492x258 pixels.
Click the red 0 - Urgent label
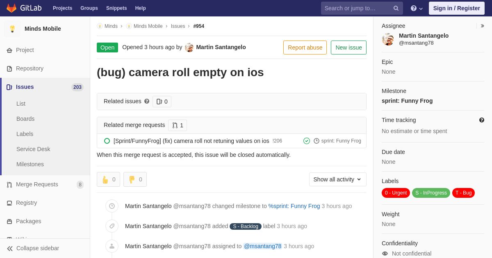click(396, 193)
